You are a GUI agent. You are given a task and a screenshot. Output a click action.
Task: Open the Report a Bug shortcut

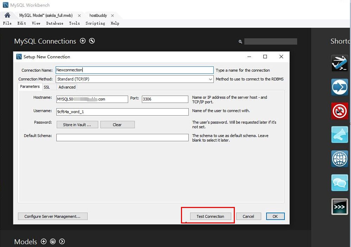(339, 111)
